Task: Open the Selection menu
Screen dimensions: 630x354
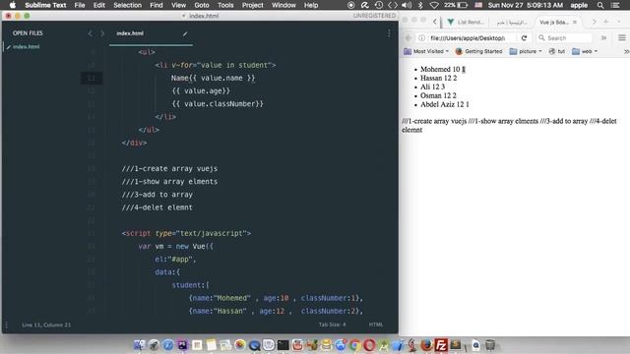Action: click(x=127, y=5)
